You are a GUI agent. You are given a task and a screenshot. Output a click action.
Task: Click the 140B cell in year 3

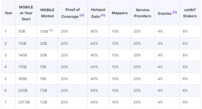pos(22,55)
